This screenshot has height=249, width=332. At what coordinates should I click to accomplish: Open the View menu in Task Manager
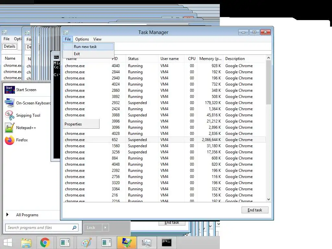[x=97, y=39]
